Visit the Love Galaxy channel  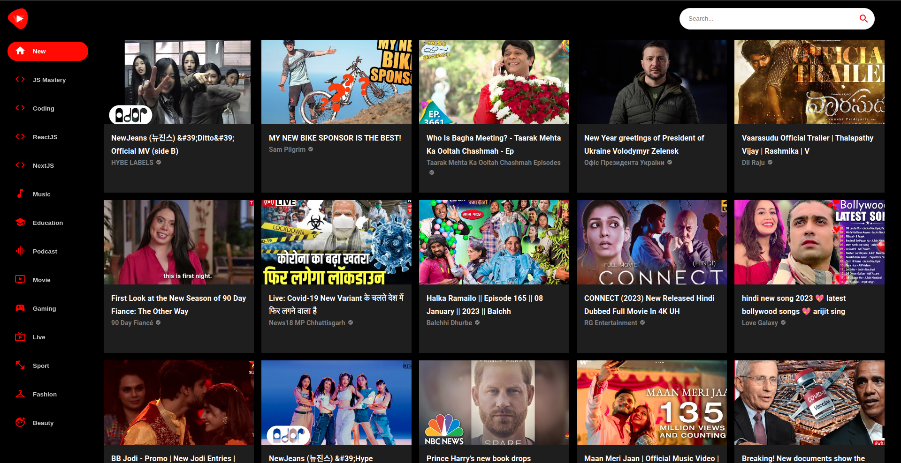pos(760,323)
